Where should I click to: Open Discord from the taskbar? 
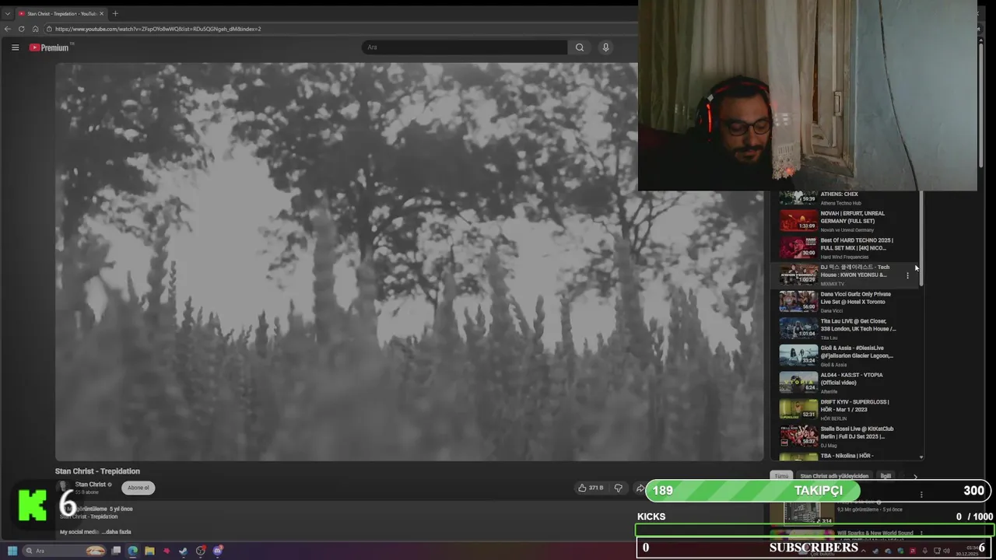pos(218,551)
